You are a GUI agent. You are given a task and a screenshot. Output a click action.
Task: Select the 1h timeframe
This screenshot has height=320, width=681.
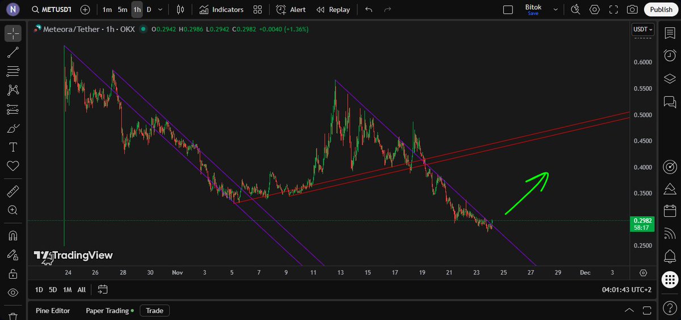(137, 10)
